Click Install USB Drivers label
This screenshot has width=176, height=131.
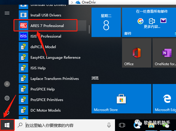point(46,15)
